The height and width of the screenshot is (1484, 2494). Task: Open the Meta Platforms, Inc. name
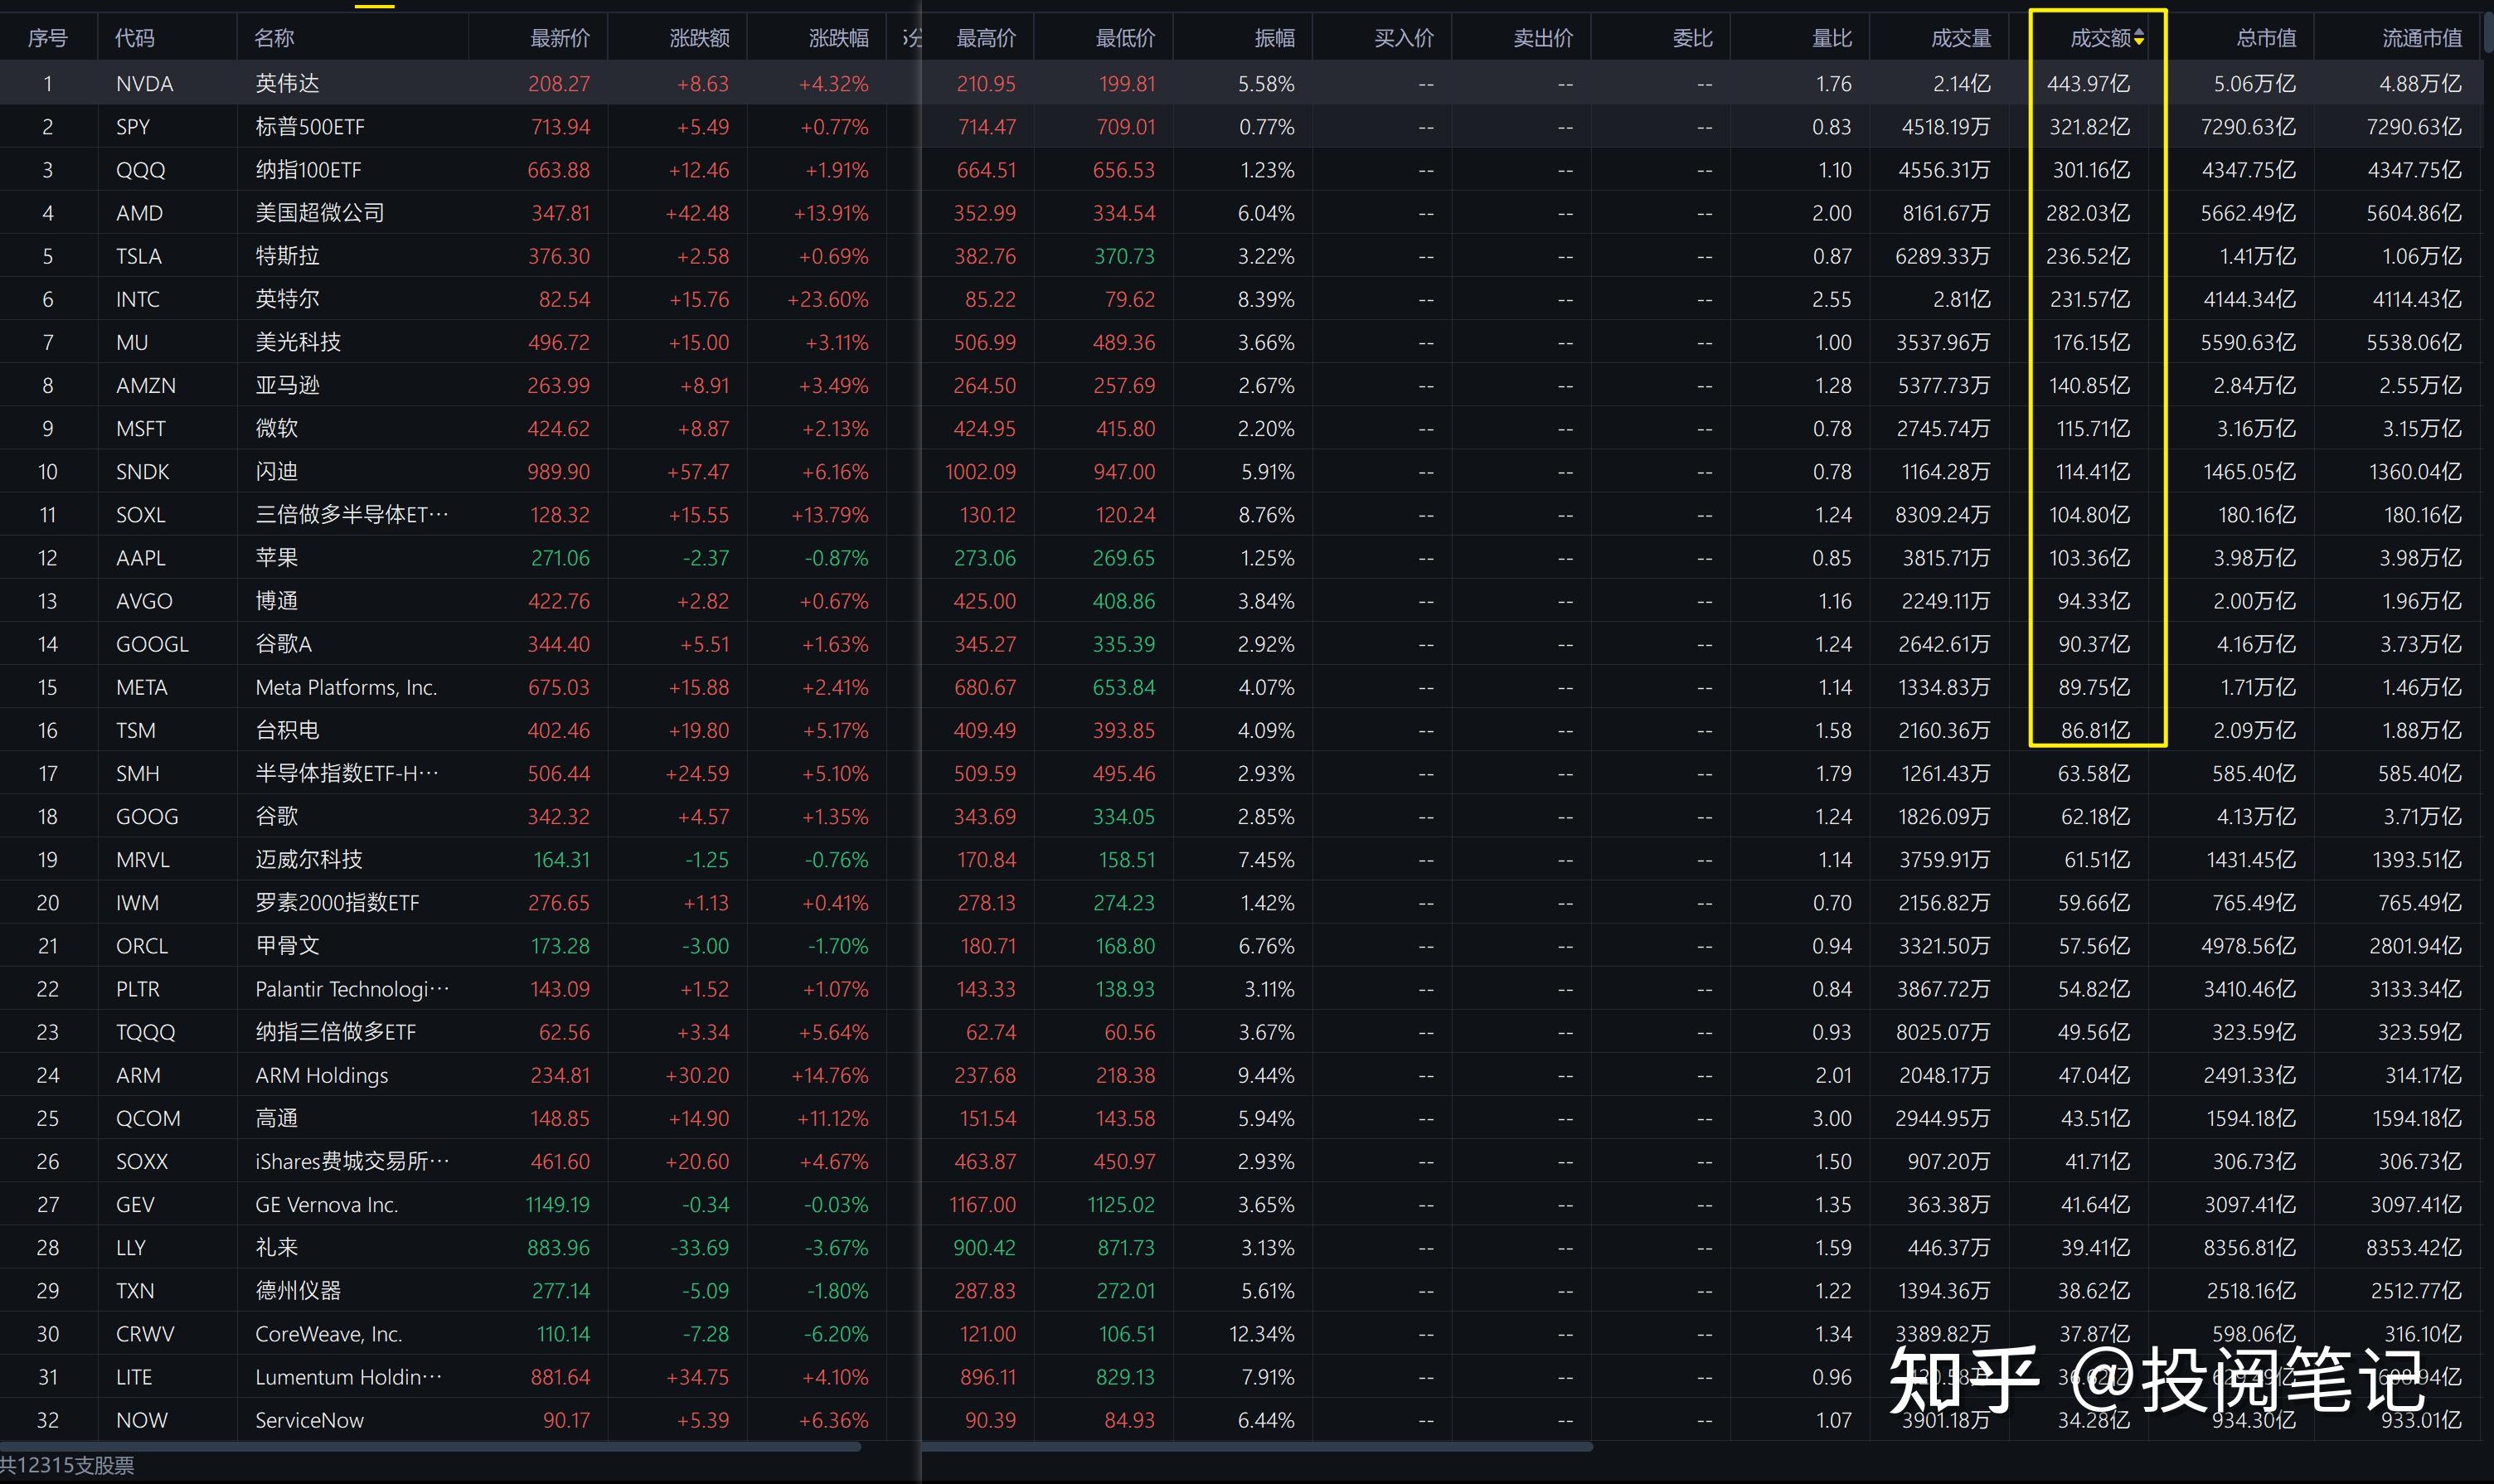pyautogui.click(x=346, y=687)
